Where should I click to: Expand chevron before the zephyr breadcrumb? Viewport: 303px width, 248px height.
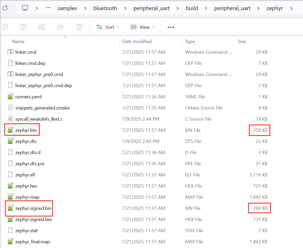(x=258, y=8)
